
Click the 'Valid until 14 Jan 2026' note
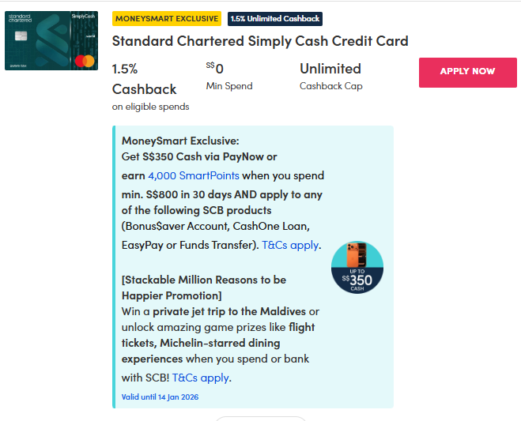[x=162, y=397]
